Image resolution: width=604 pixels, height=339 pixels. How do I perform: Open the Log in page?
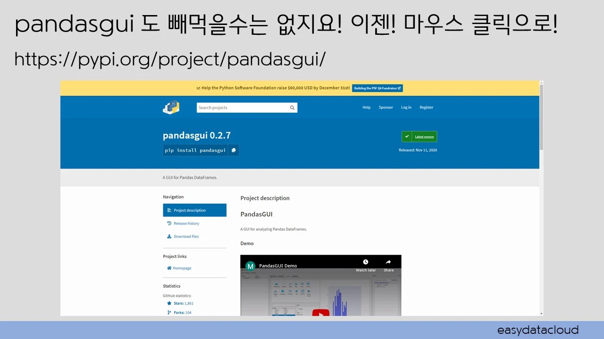(406, 107)
